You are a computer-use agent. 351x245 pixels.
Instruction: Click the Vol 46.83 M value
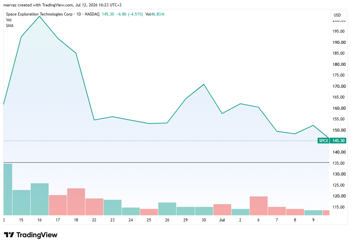[x=155, y=14]
